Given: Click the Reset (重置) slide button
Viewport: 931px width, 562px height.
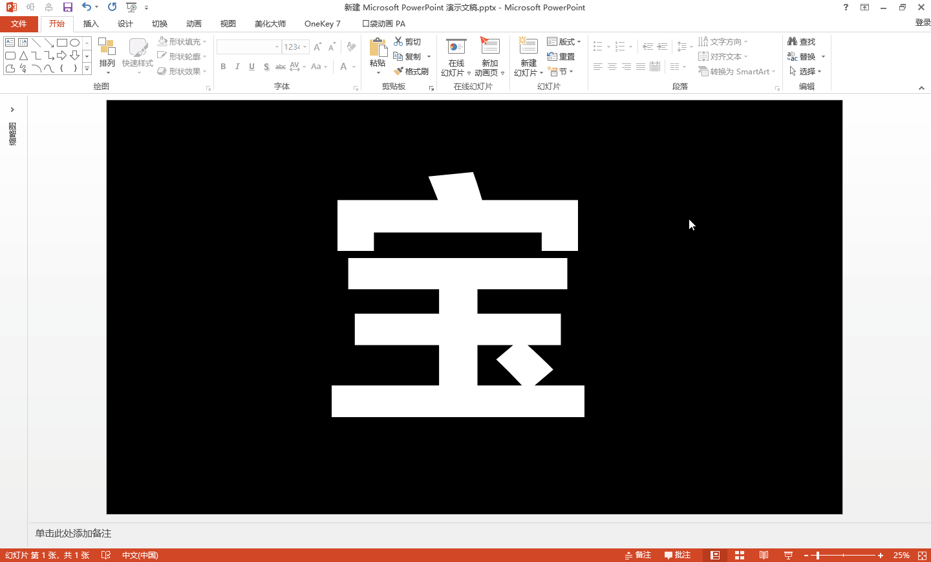Looking at the screenshot, I should pos(561,56).
